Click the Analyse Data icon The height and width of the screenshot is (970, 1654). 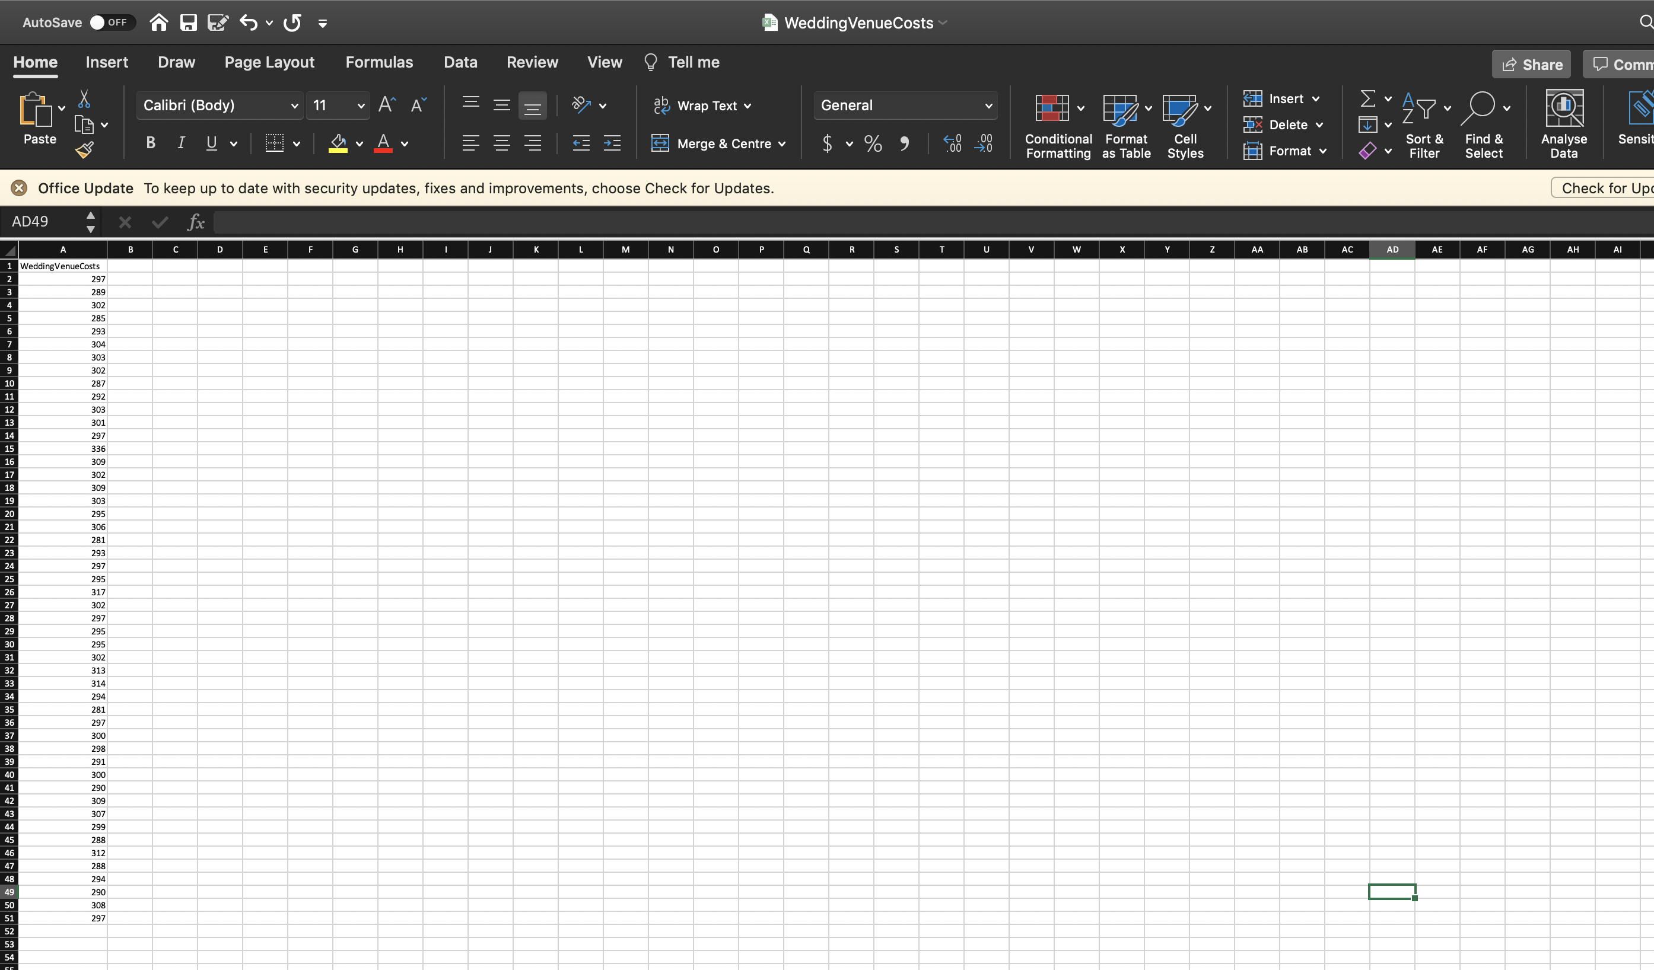(1563, 125)
